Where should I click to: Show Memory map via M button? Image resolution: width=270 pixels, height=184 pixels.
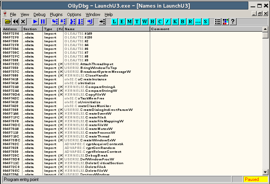130,22
